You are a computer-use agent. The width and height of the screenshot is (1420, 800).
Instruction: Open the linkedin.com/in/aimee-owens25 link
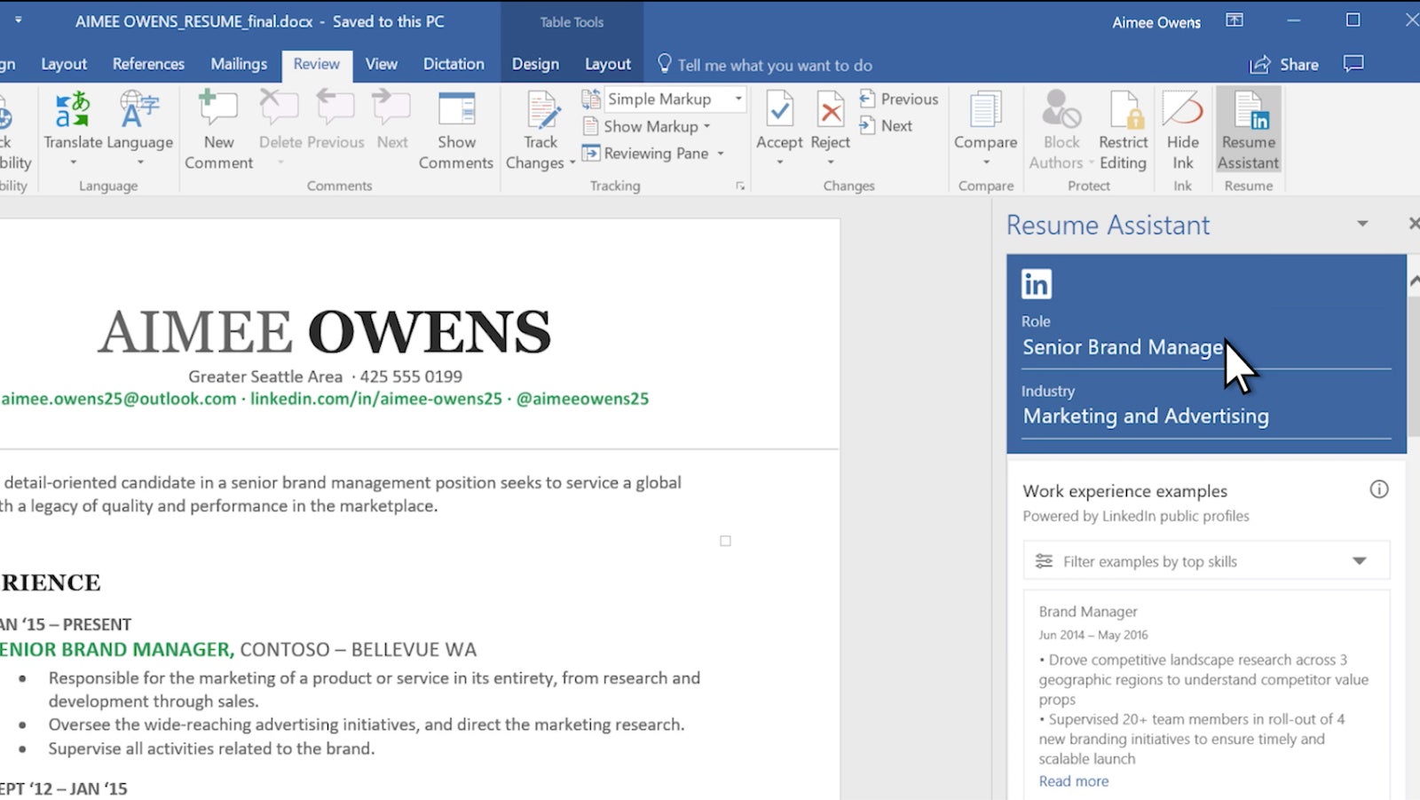point(376,399)
